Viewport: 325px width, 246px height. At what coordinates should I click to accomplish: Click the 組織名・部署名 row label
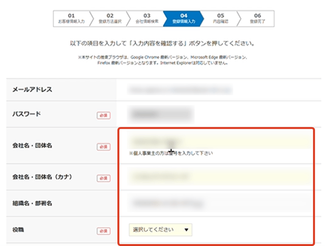[33, 203]
